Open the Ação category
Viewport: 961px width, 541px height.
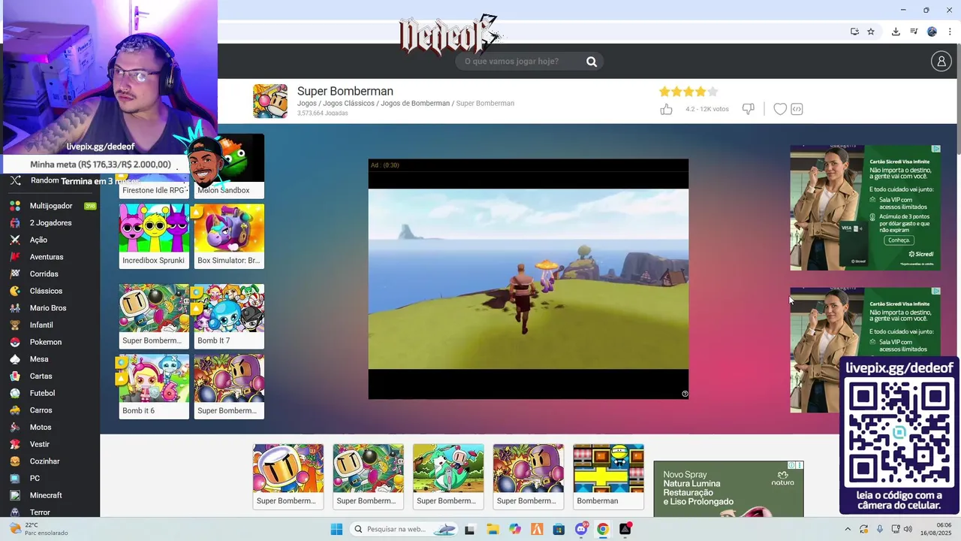[38, 240]
